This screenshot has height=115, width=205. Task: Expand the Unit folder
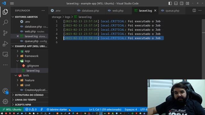pos(29,85)
